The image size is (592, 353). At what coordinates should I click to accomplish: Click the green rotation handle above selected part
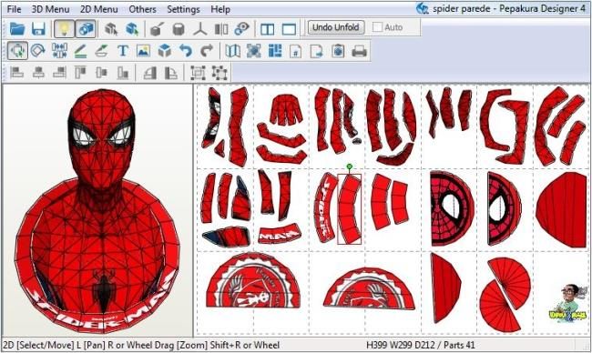click(349, 166)
